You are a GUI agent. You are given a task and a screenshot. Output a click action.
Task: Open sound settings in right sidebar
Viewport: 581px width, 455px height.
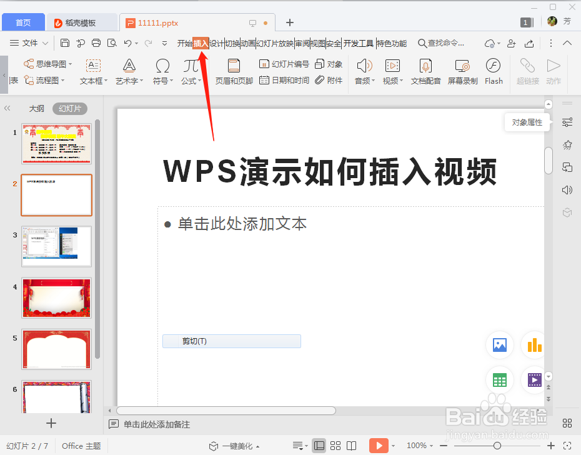(567, 190)
